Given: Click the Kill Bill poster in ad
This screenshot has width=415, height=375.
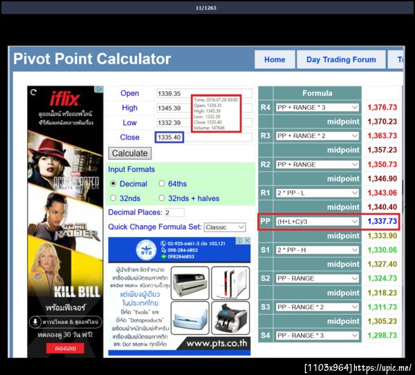Looking at the screenshot, I should 65,269.
